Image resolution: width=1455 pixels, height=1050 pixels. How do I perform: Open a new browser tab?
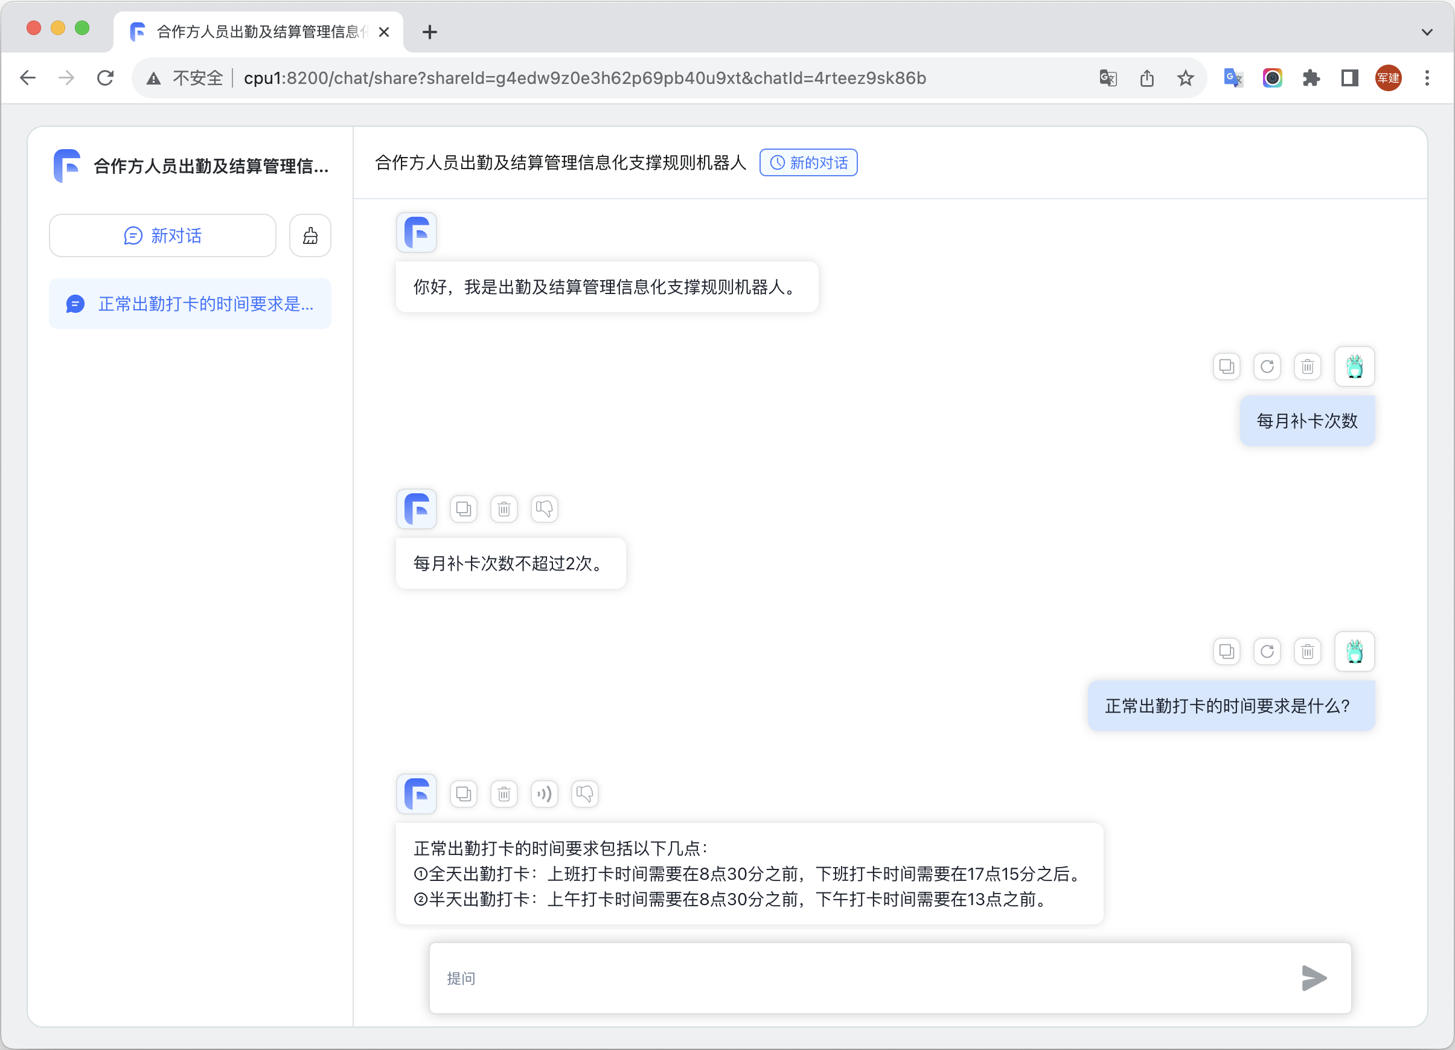click(x=430, y=32)
